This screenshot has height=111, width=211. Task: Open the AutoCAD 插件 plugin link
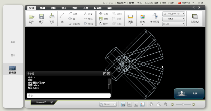152,3
